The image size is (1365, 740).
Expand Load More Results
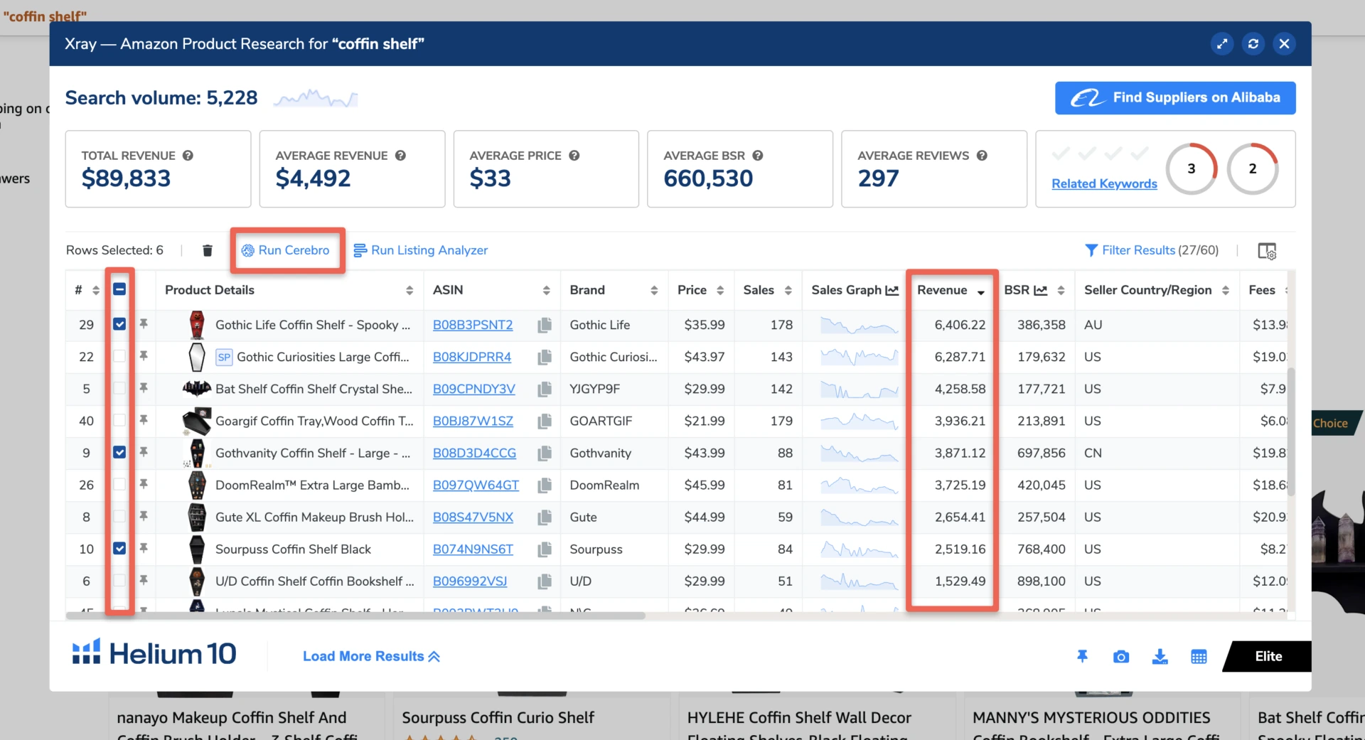click(371, 656)
